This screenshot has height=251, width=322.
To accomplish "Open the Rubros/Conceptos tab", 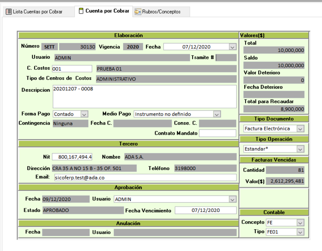I will 161,12.
